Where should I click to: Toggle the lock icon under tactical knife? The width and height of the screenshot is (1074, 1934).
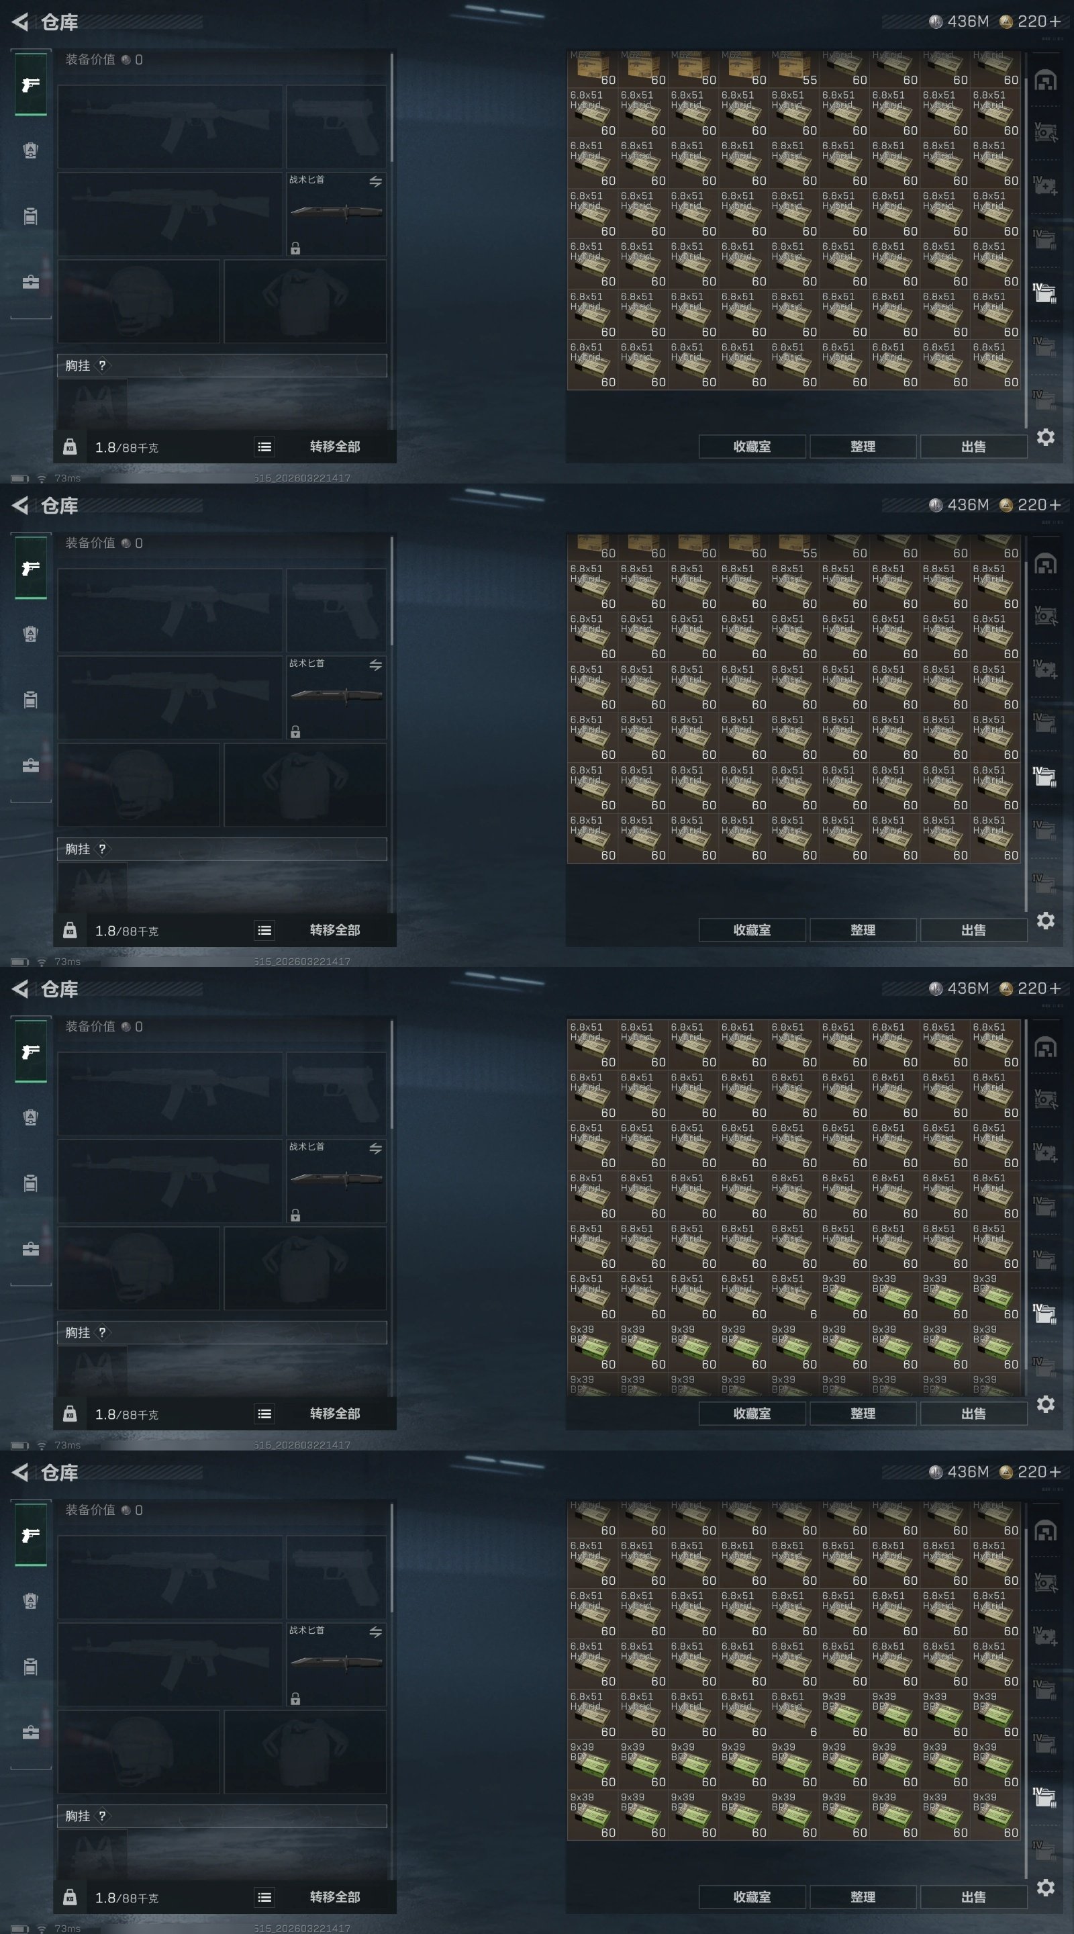[296, 248]
